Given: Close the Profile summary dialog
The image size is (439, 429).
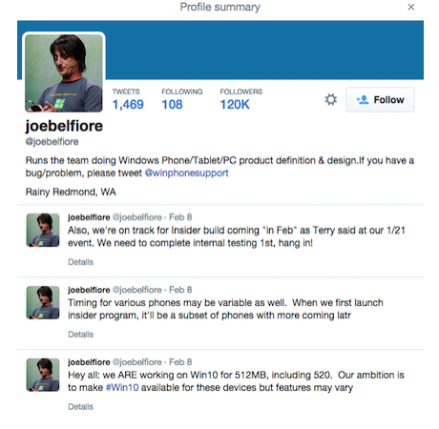Looking at the screenshot, I should [x=411, y=7].
